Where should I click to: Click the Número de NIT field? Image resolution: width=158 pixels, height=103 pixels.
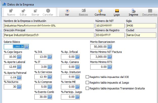tap(110, 26)
